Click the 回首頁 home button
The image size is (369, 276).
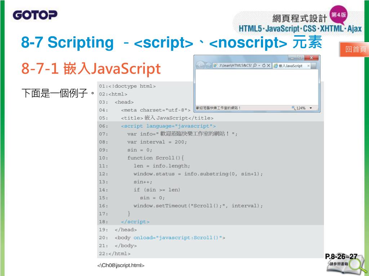355,49
